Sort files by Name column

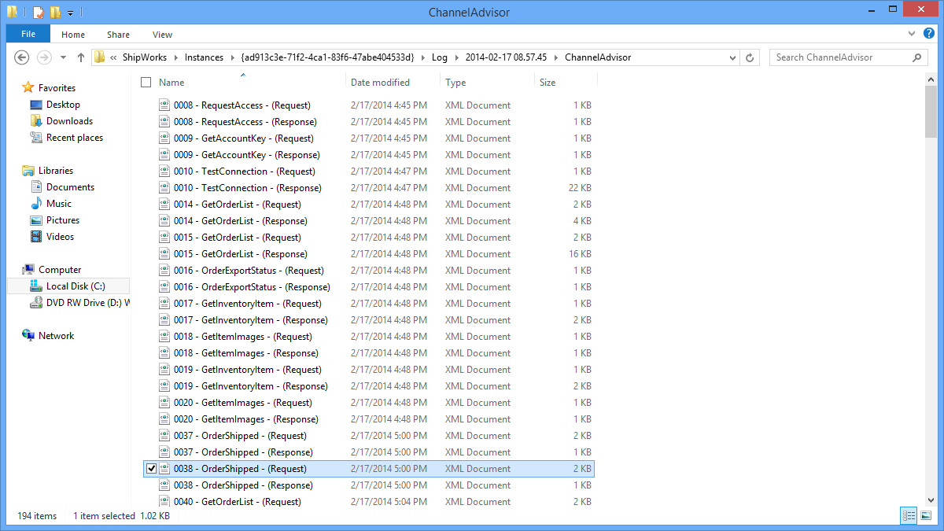pos(171,83)
